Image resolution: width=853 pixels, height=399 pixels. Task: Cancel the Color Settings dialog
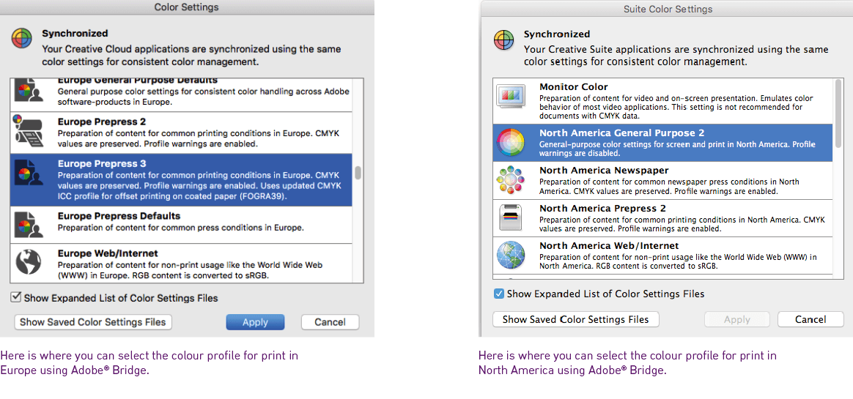330,322
